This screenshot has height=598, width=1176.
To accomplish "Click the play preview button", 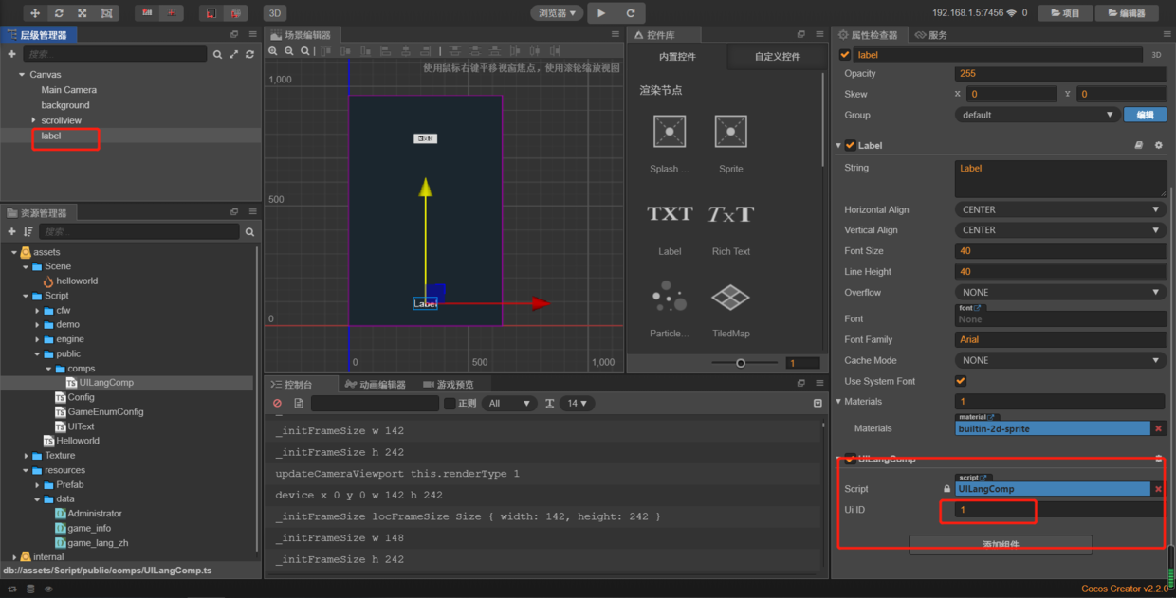I will pos(601,13).
